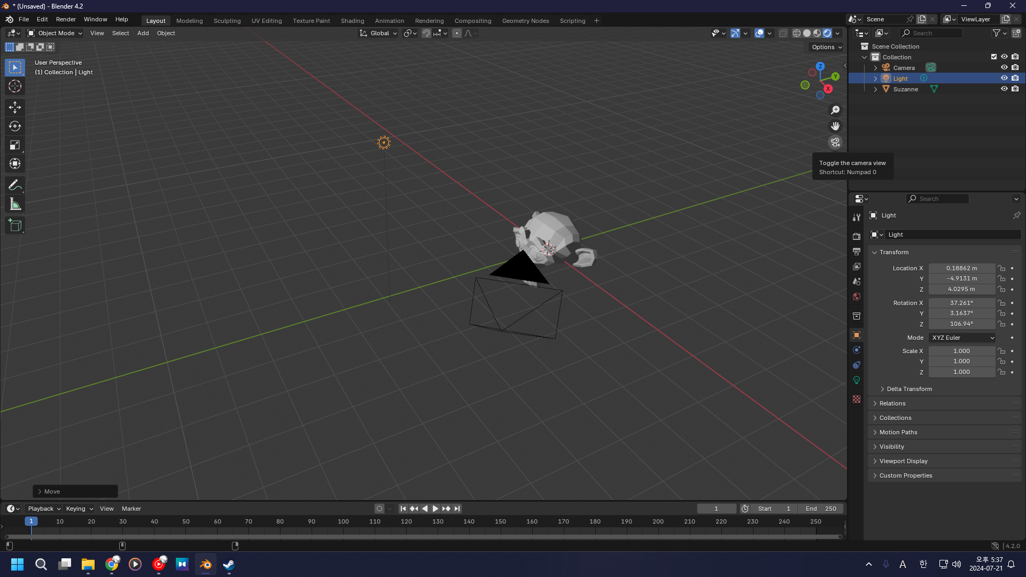Open the Render menu
1026x577 pixels.
(x=66, y=19)
